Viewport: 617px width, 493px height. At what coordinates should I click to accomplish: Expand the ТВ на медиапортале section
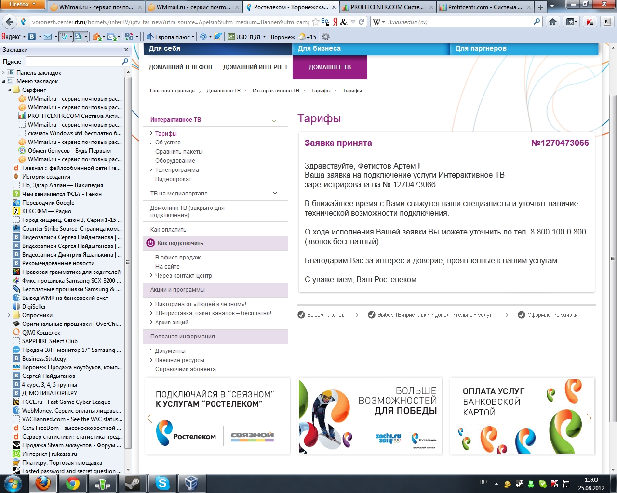point(275,194)
